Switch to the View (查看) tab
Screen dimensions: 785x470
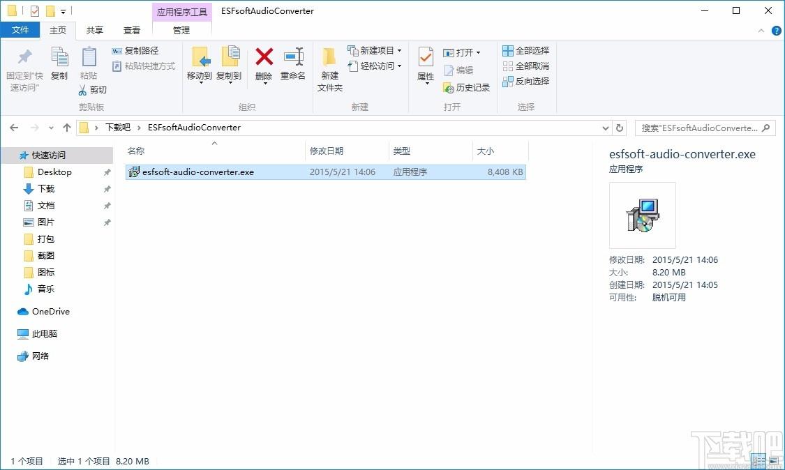(x=132, y=30)
